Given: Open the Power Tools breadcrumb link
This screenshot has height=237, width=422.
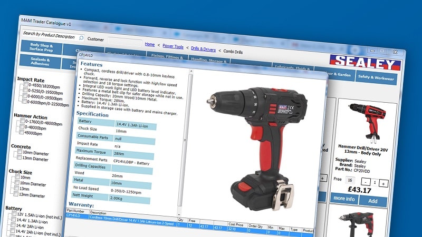Looking at the screenshot, I should click(173, 46).
